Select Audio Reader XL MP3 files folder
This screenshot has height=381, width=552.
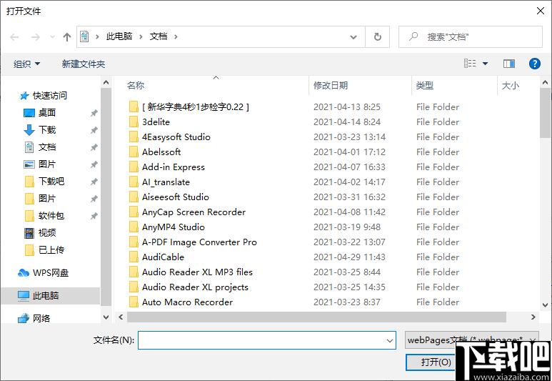(x=197, y=272)
